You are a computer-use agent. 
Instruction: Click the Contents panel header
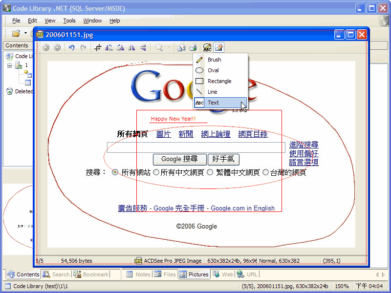(x=17, y=45)
